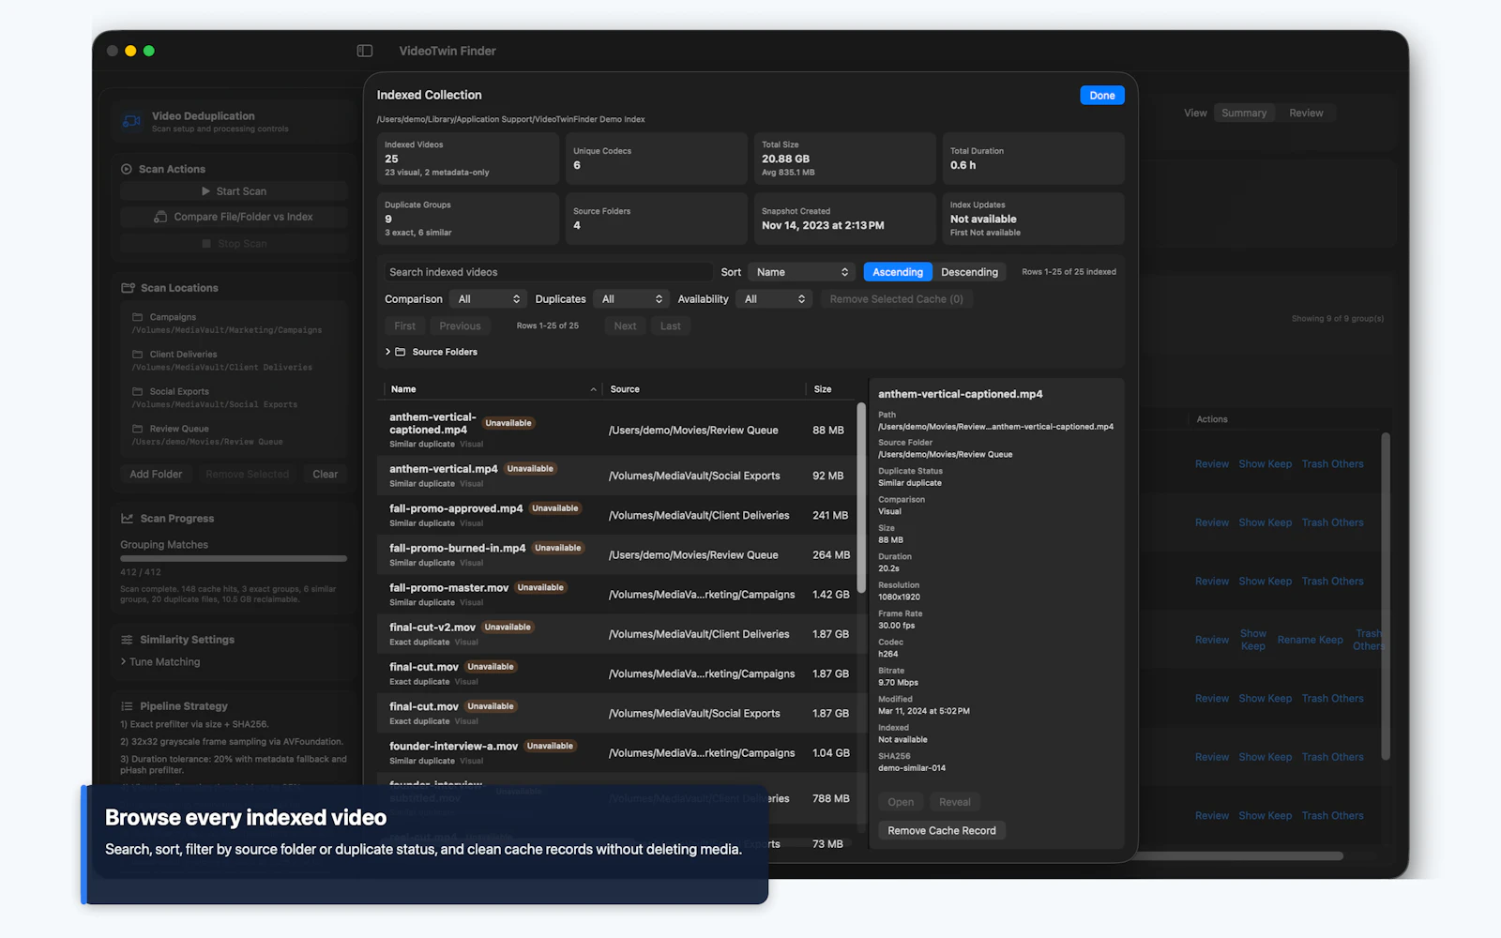Click the Pipeline Strategy list icon

[127, 706]
